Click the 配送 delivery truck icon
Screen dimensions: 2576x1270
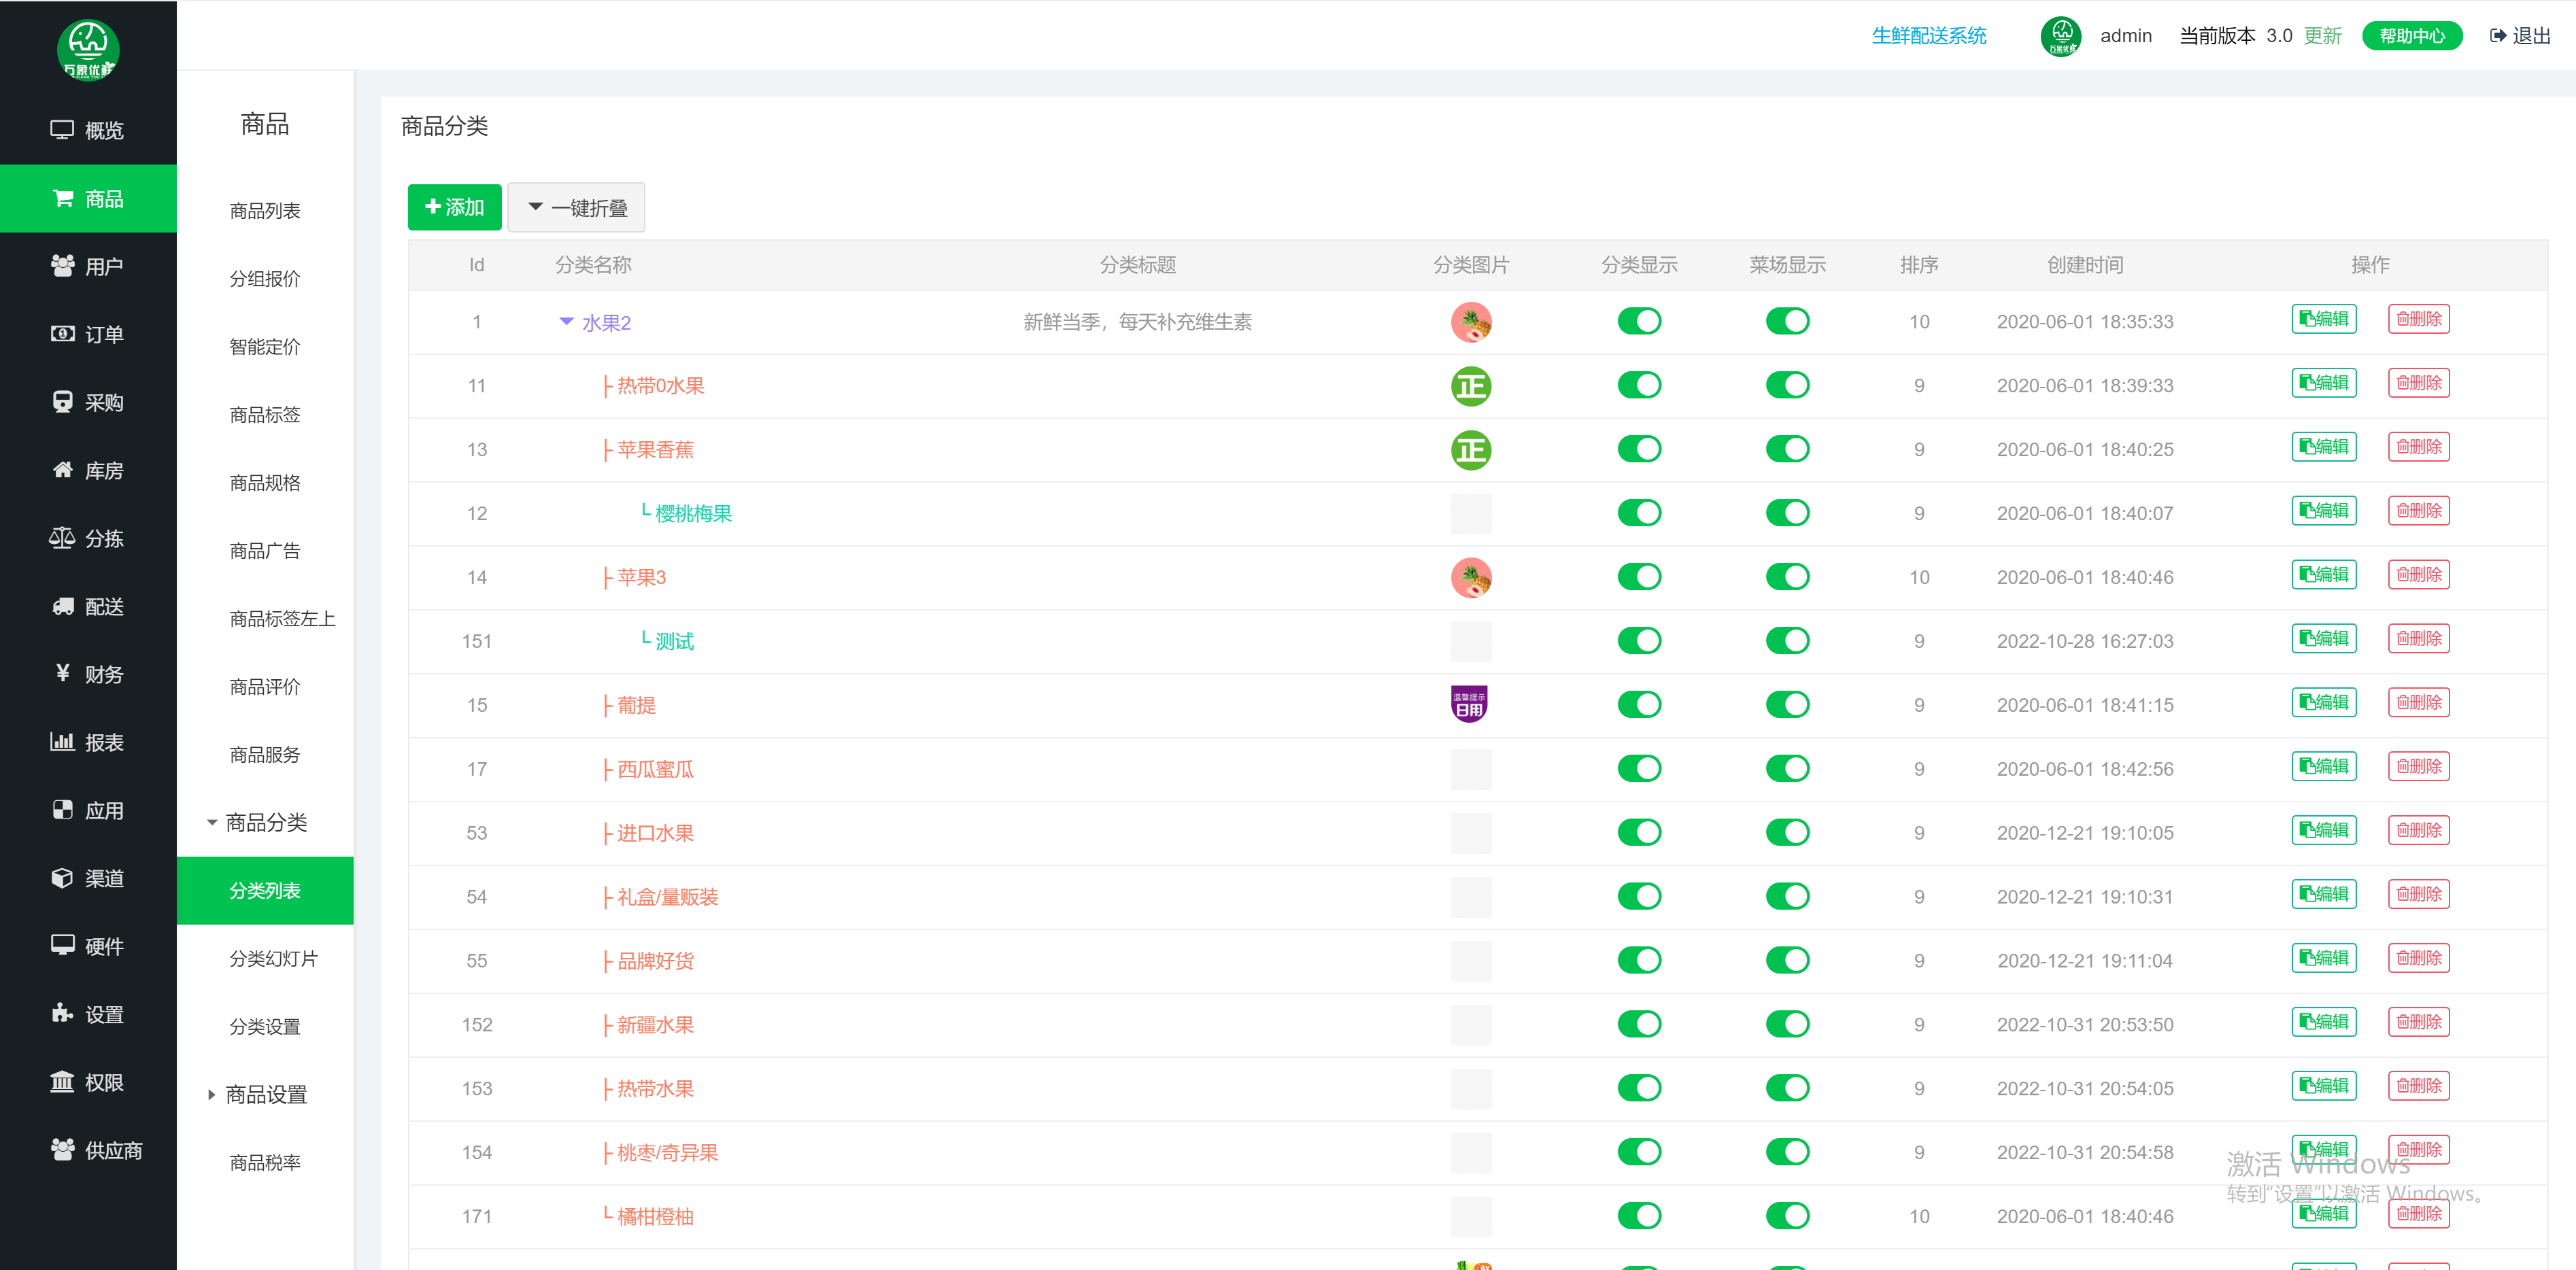click(x=62, y=606)
